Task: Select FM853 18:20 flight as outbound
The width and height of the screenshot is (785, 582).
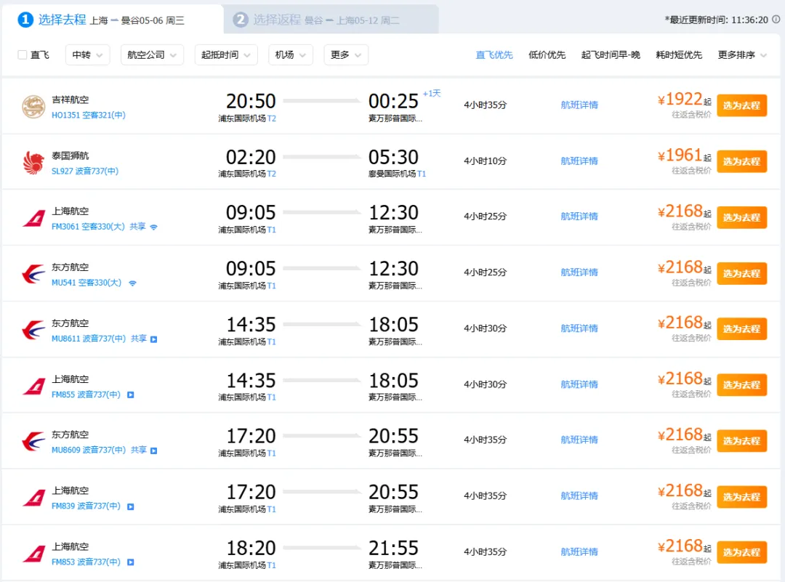Action: [741, 553]
